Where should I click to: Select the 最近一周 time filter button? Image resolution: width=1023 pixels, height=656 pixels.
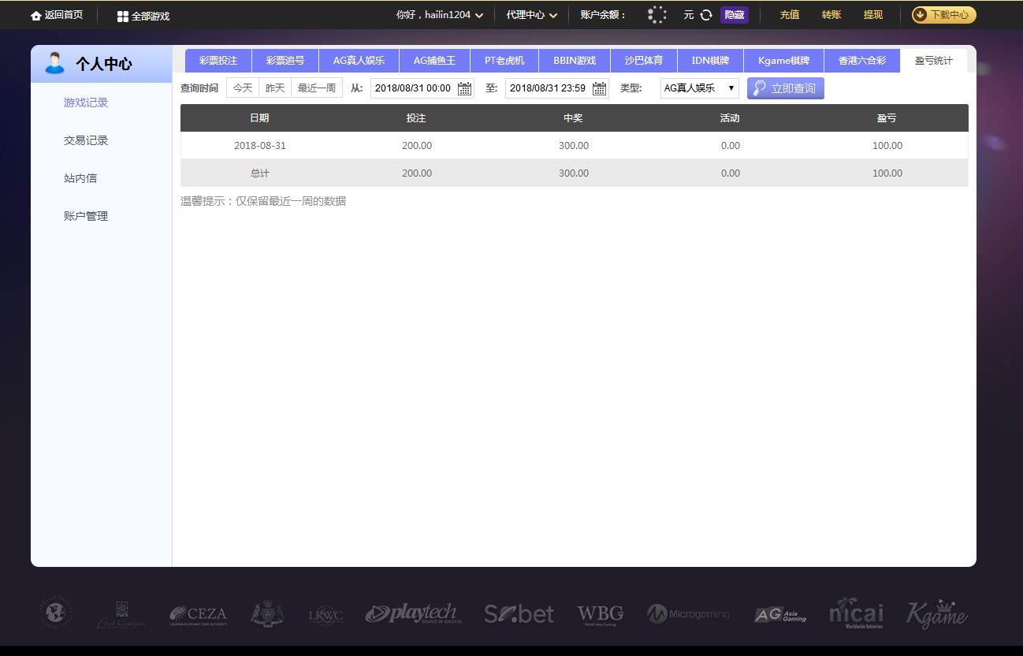(316, 88)
